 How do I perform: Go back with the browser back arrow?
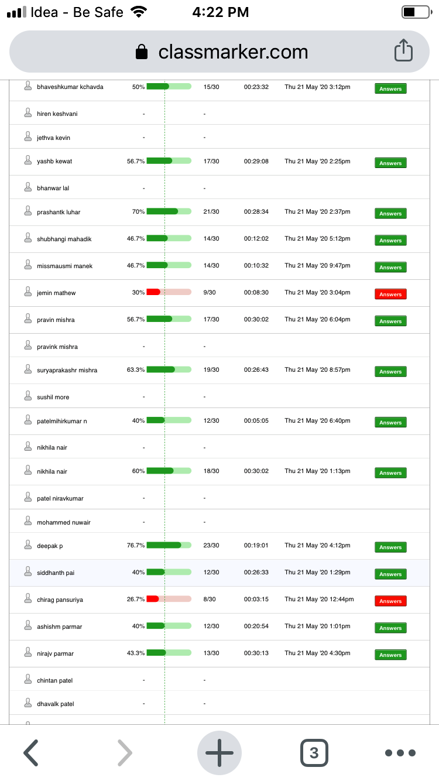[31, 753]
